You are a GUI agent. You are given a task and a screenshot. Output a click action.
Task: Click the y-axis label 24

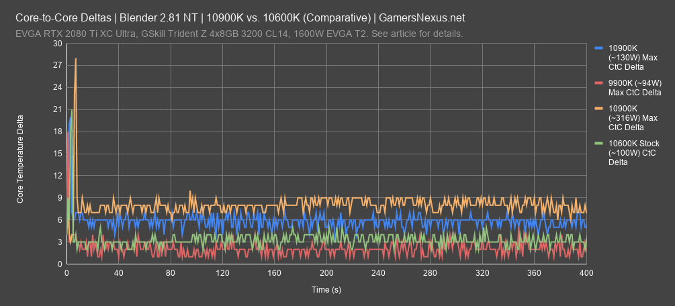tap(58, 87)
